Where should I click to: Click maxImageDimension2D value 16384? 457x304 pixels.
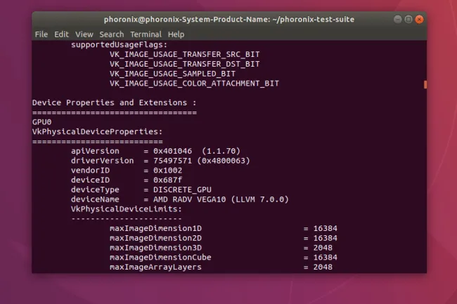click(325, 238)
